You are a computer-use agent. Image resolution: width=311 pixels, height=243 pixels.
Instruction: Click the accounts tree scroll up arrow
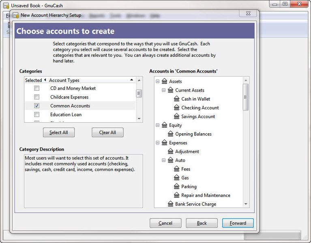pyautogui.click(x=246, y=80)
